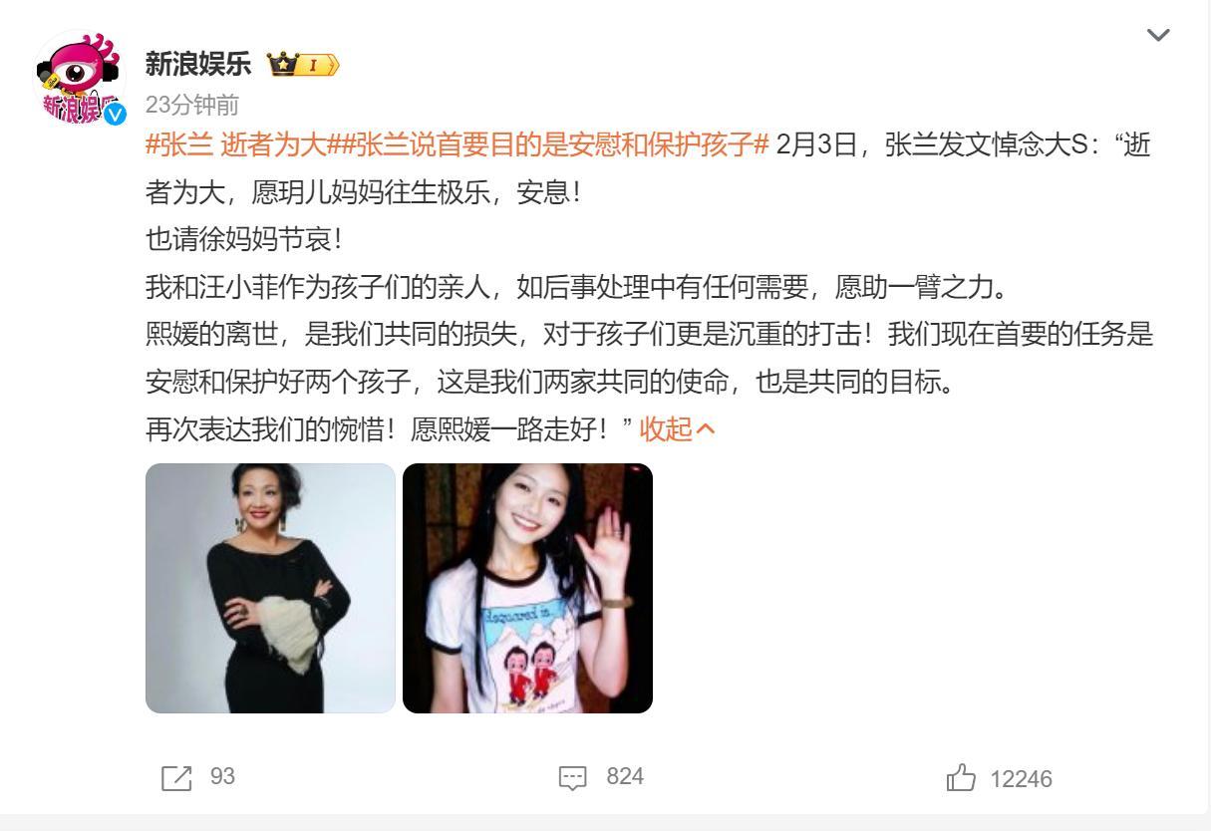Open the 824 comments count

point(625,777)
